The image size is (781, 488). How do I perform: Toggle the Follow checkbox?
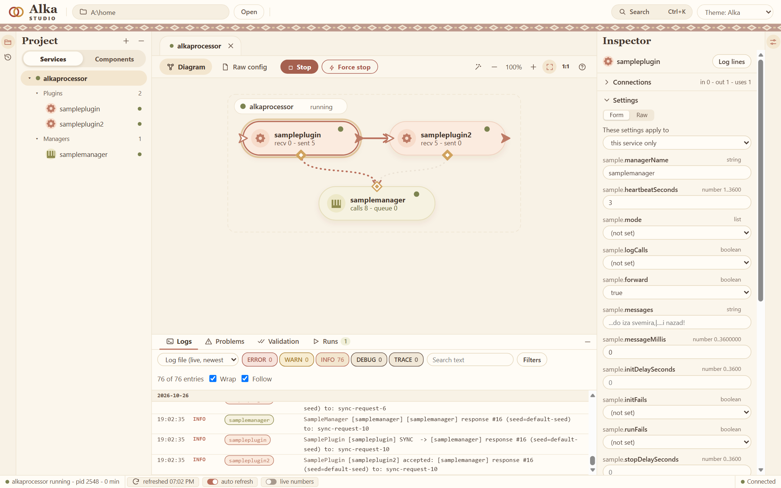245,378
